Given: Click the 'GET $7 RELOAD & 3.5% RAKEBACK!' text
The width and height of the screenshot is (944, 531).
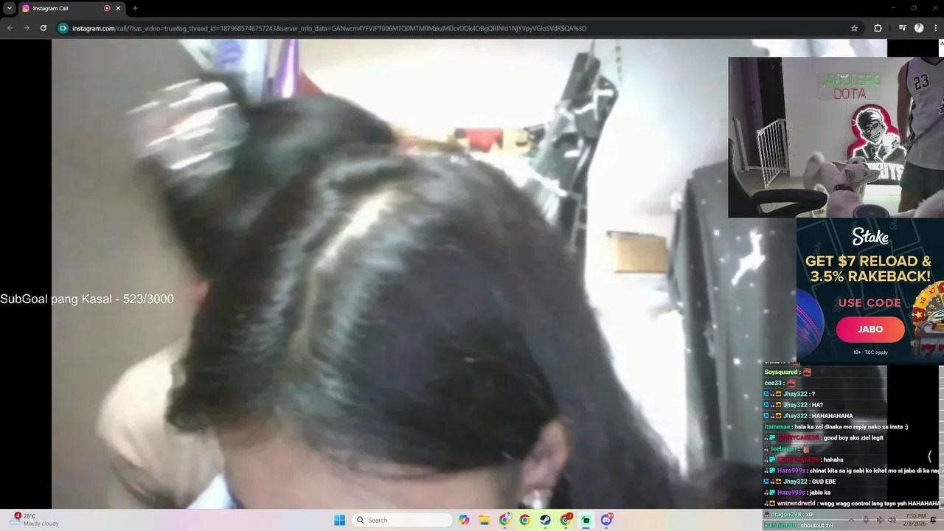Looking at the screenshot, I should tap(868, 268).
